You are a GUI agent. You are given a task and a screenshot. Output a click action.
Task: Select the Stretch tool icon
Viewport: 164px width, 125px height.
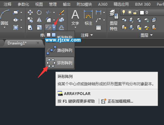(x=30, y=27)
